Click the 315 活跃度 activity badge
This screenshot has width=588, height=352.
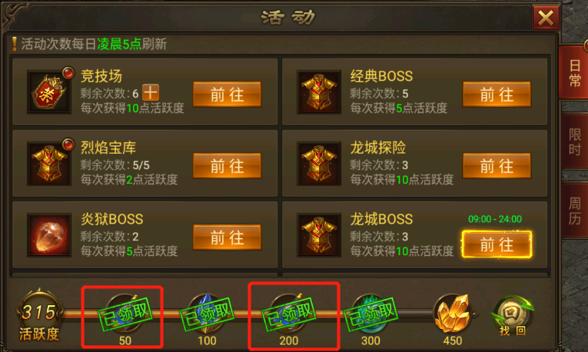tap(39, 316)
